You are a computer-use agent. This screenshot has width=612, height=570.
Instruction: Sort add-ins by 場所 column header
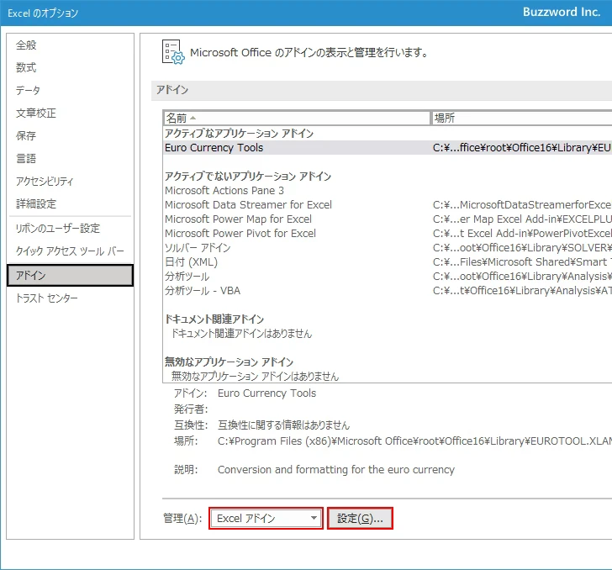521,118
